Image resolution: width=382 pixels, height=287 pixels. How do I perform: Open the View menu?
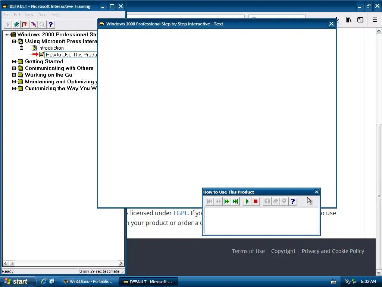(x=29, y=15)
